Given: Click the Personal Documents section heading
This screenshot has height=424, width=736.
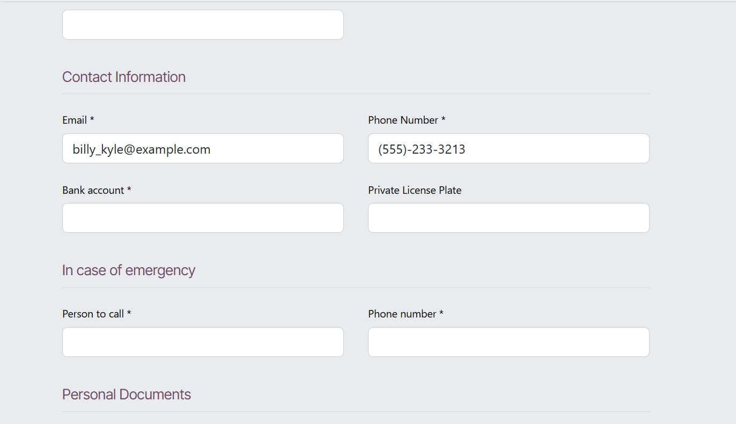Looking at the screenshot, I should (127, 395).
